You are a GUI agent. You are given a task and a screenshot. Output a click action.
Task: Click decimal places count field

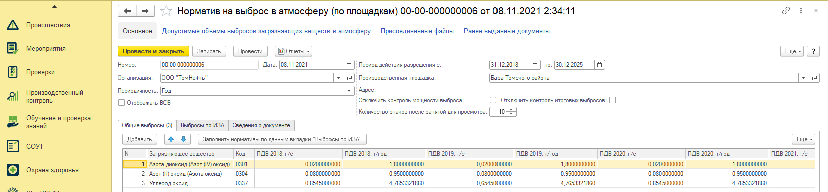click(498, 112)
